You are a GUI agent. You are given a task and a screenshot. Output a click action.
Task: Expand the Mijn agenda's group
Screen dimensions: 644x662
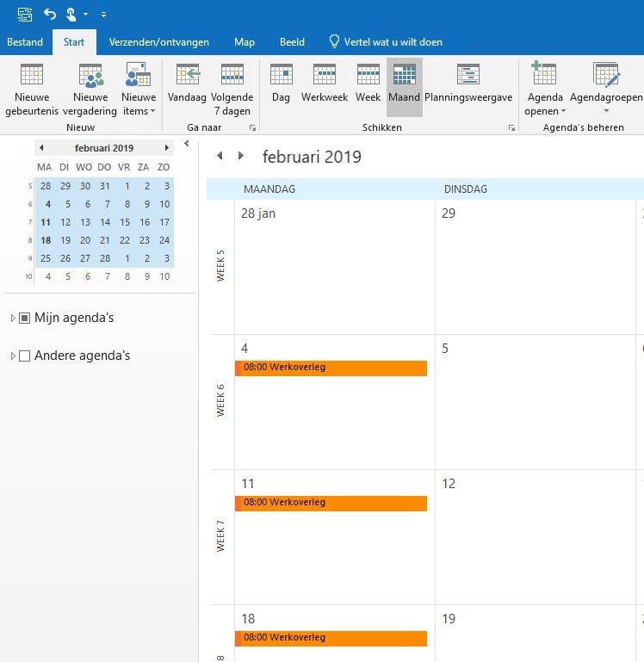click(13, 318)
